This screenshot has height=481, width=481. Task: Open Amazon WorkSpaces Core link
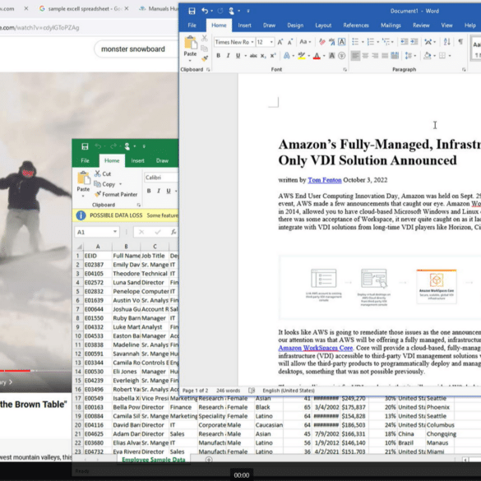click(316, 348)
